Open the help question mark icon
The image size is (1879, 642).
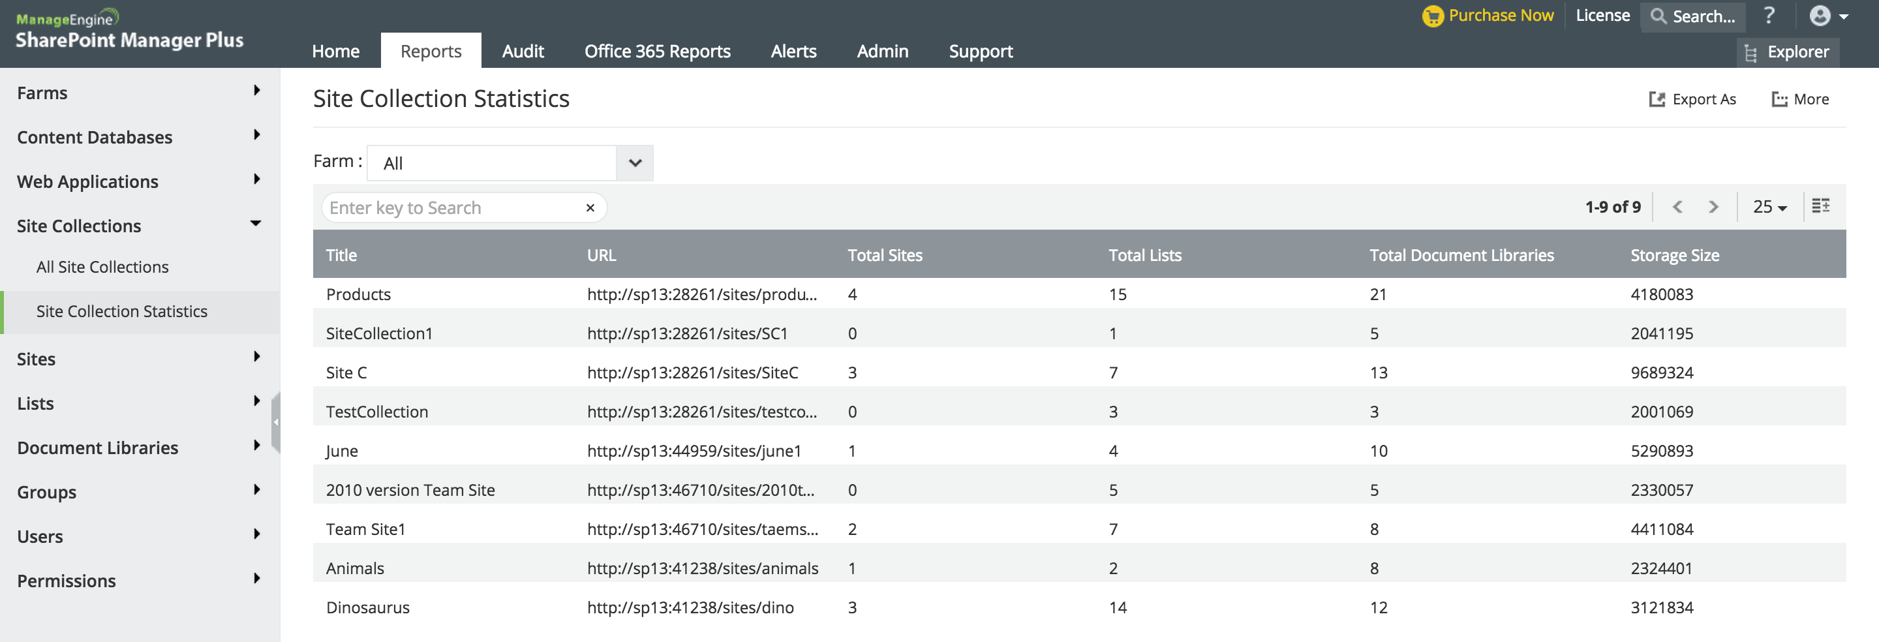1769,15
